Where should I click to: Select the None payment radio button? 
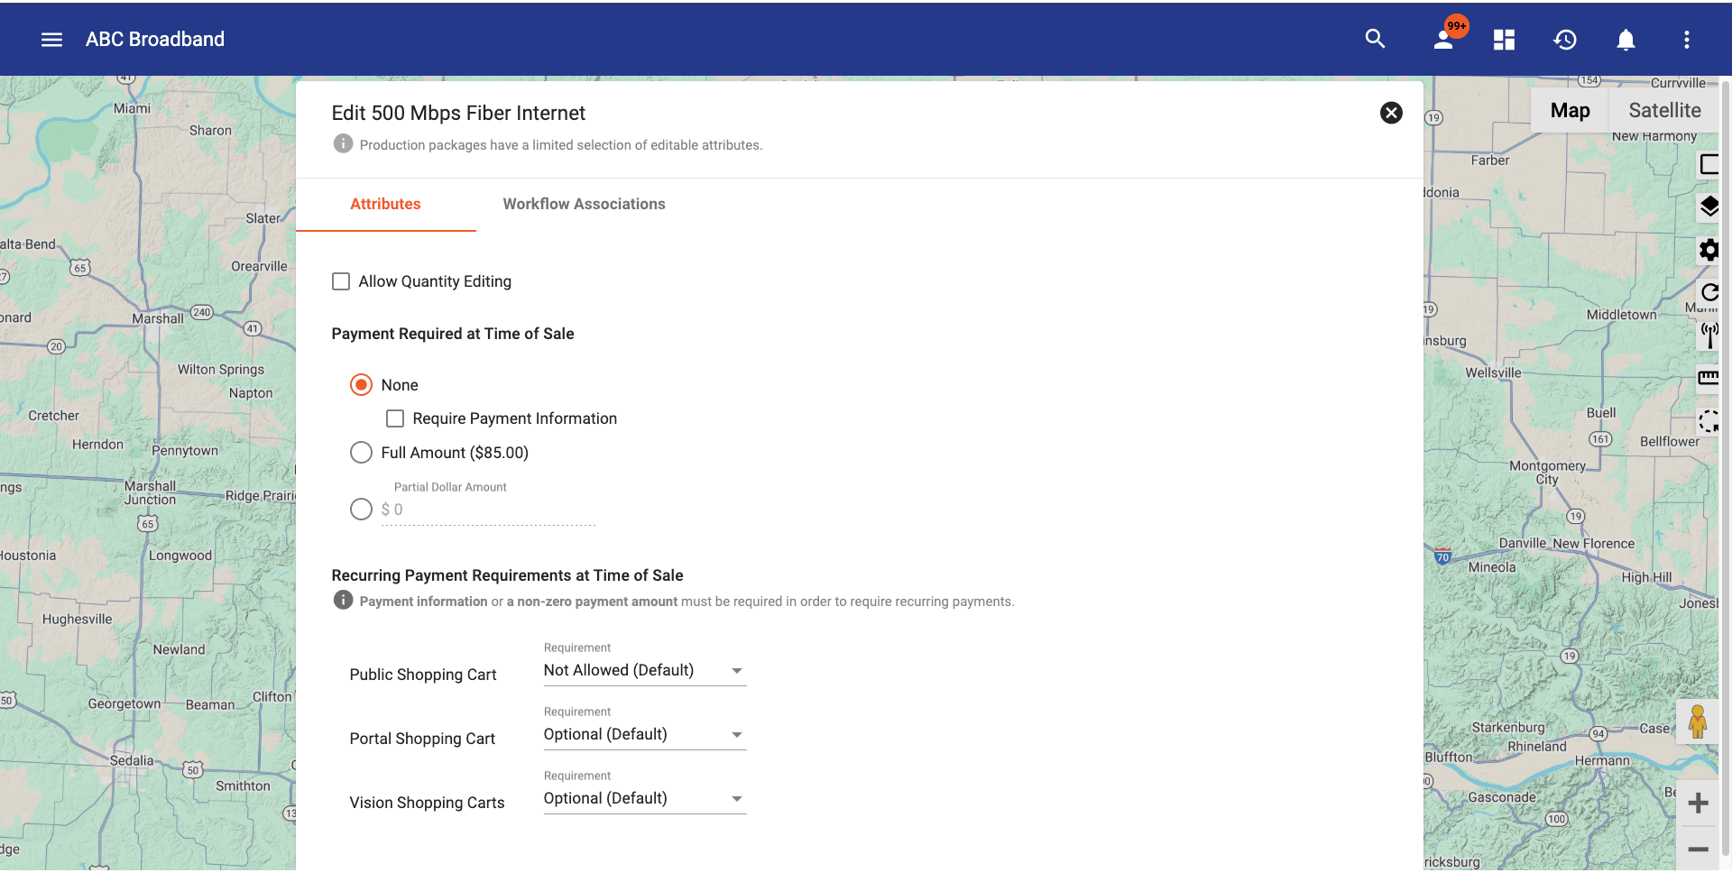(x=361, y=385)
